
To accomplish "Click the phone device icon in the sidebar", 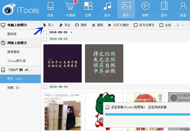I will (x=3, y=70).
